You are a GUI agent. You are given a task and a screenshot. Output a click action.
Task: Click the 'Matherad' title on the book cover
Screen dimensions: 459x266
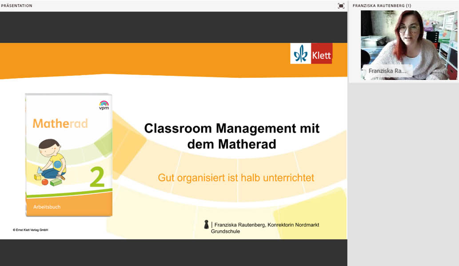point(60,123)
